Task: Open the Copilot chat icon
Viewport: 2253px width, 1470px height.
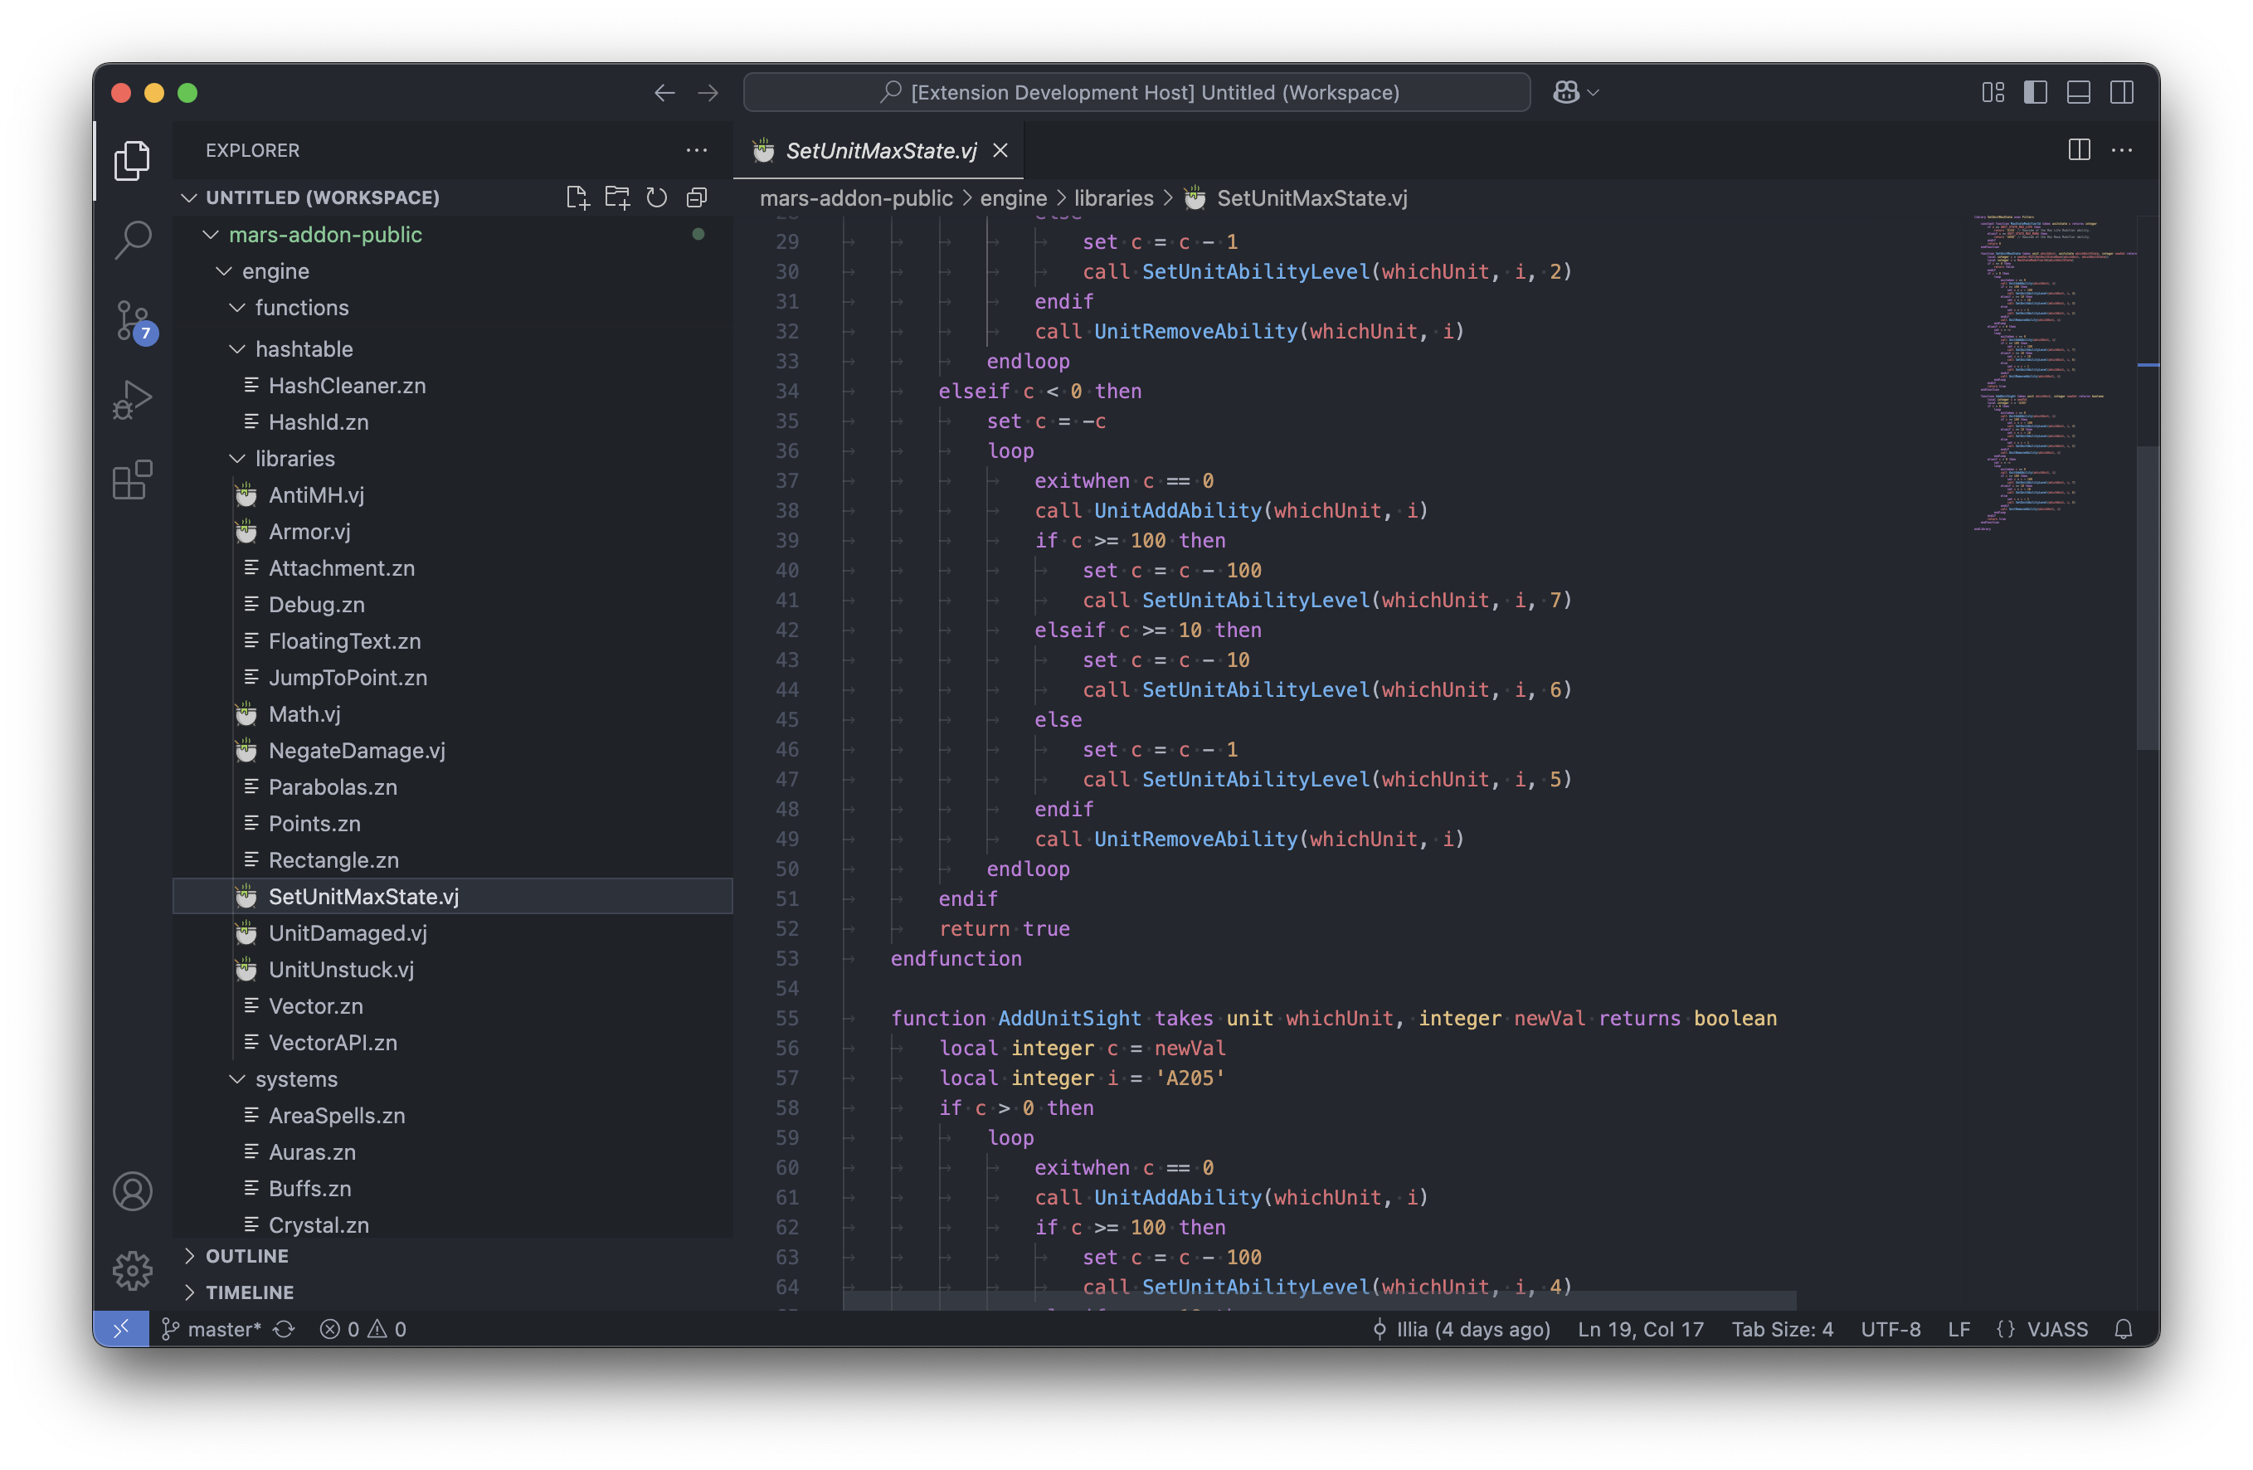Action: click(1566, 92)
